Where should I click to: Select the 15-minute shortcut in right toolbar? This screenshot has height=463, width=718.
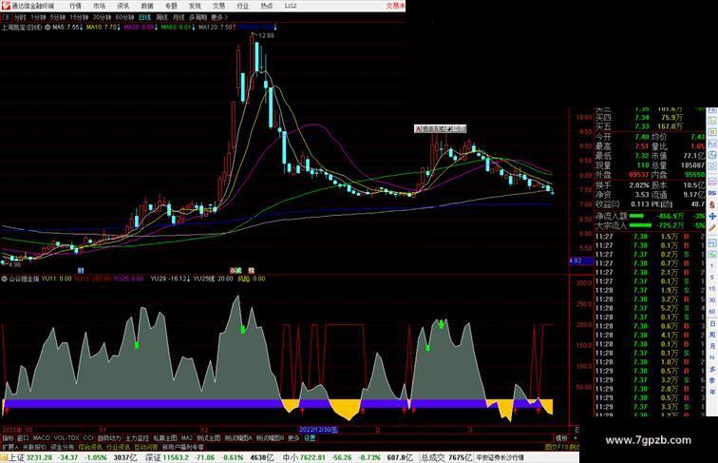[712, 289]
